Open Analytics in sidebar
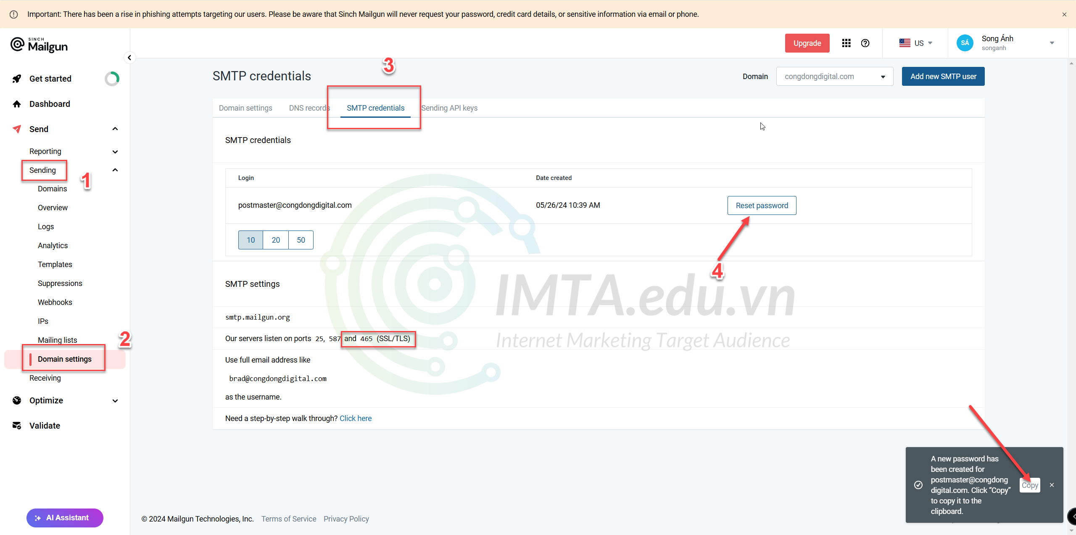 pos(53,246)
